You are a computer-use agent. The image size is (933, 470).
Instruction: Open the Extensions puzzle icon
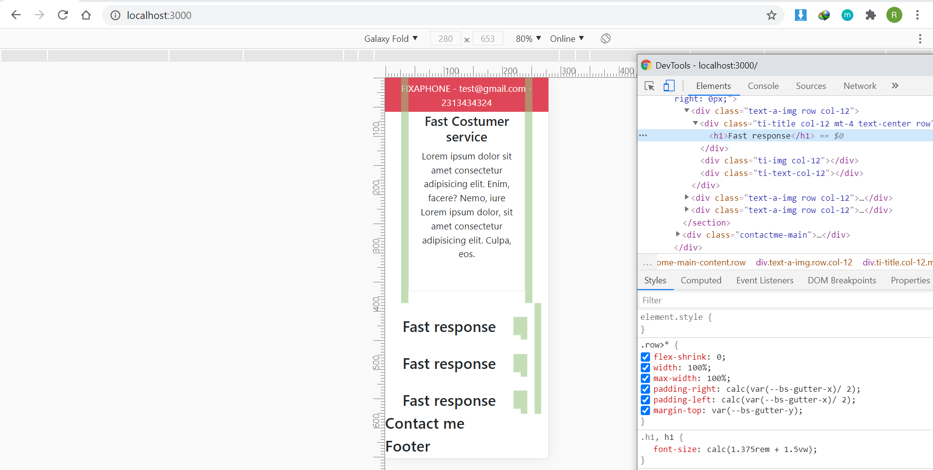870,15
